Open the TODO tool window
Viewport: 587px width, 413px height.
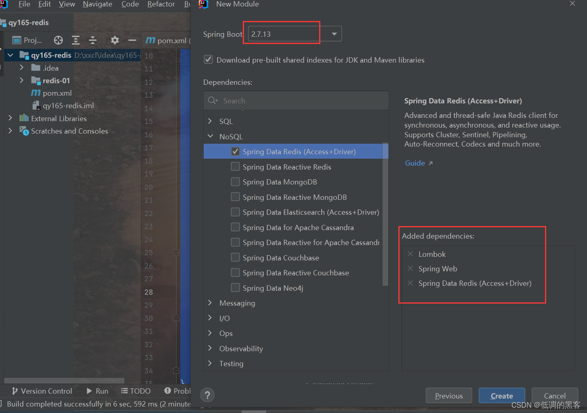pos(136,391)
